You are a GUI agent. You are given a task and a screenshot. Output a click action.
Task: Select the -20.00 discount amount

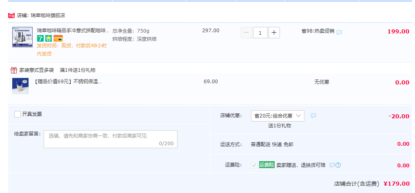[x=399, y=116]
